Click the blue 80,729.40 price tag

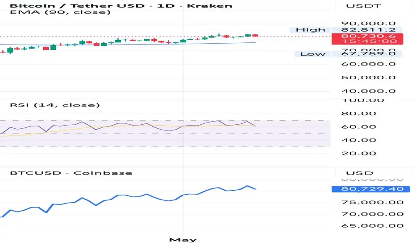(x=371, y=189)
